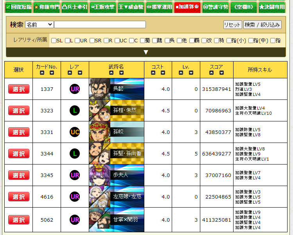Screen dimensions: 293x235
Task: Toggle the 指(中) filter checkbox
Action: click(251, 41)
